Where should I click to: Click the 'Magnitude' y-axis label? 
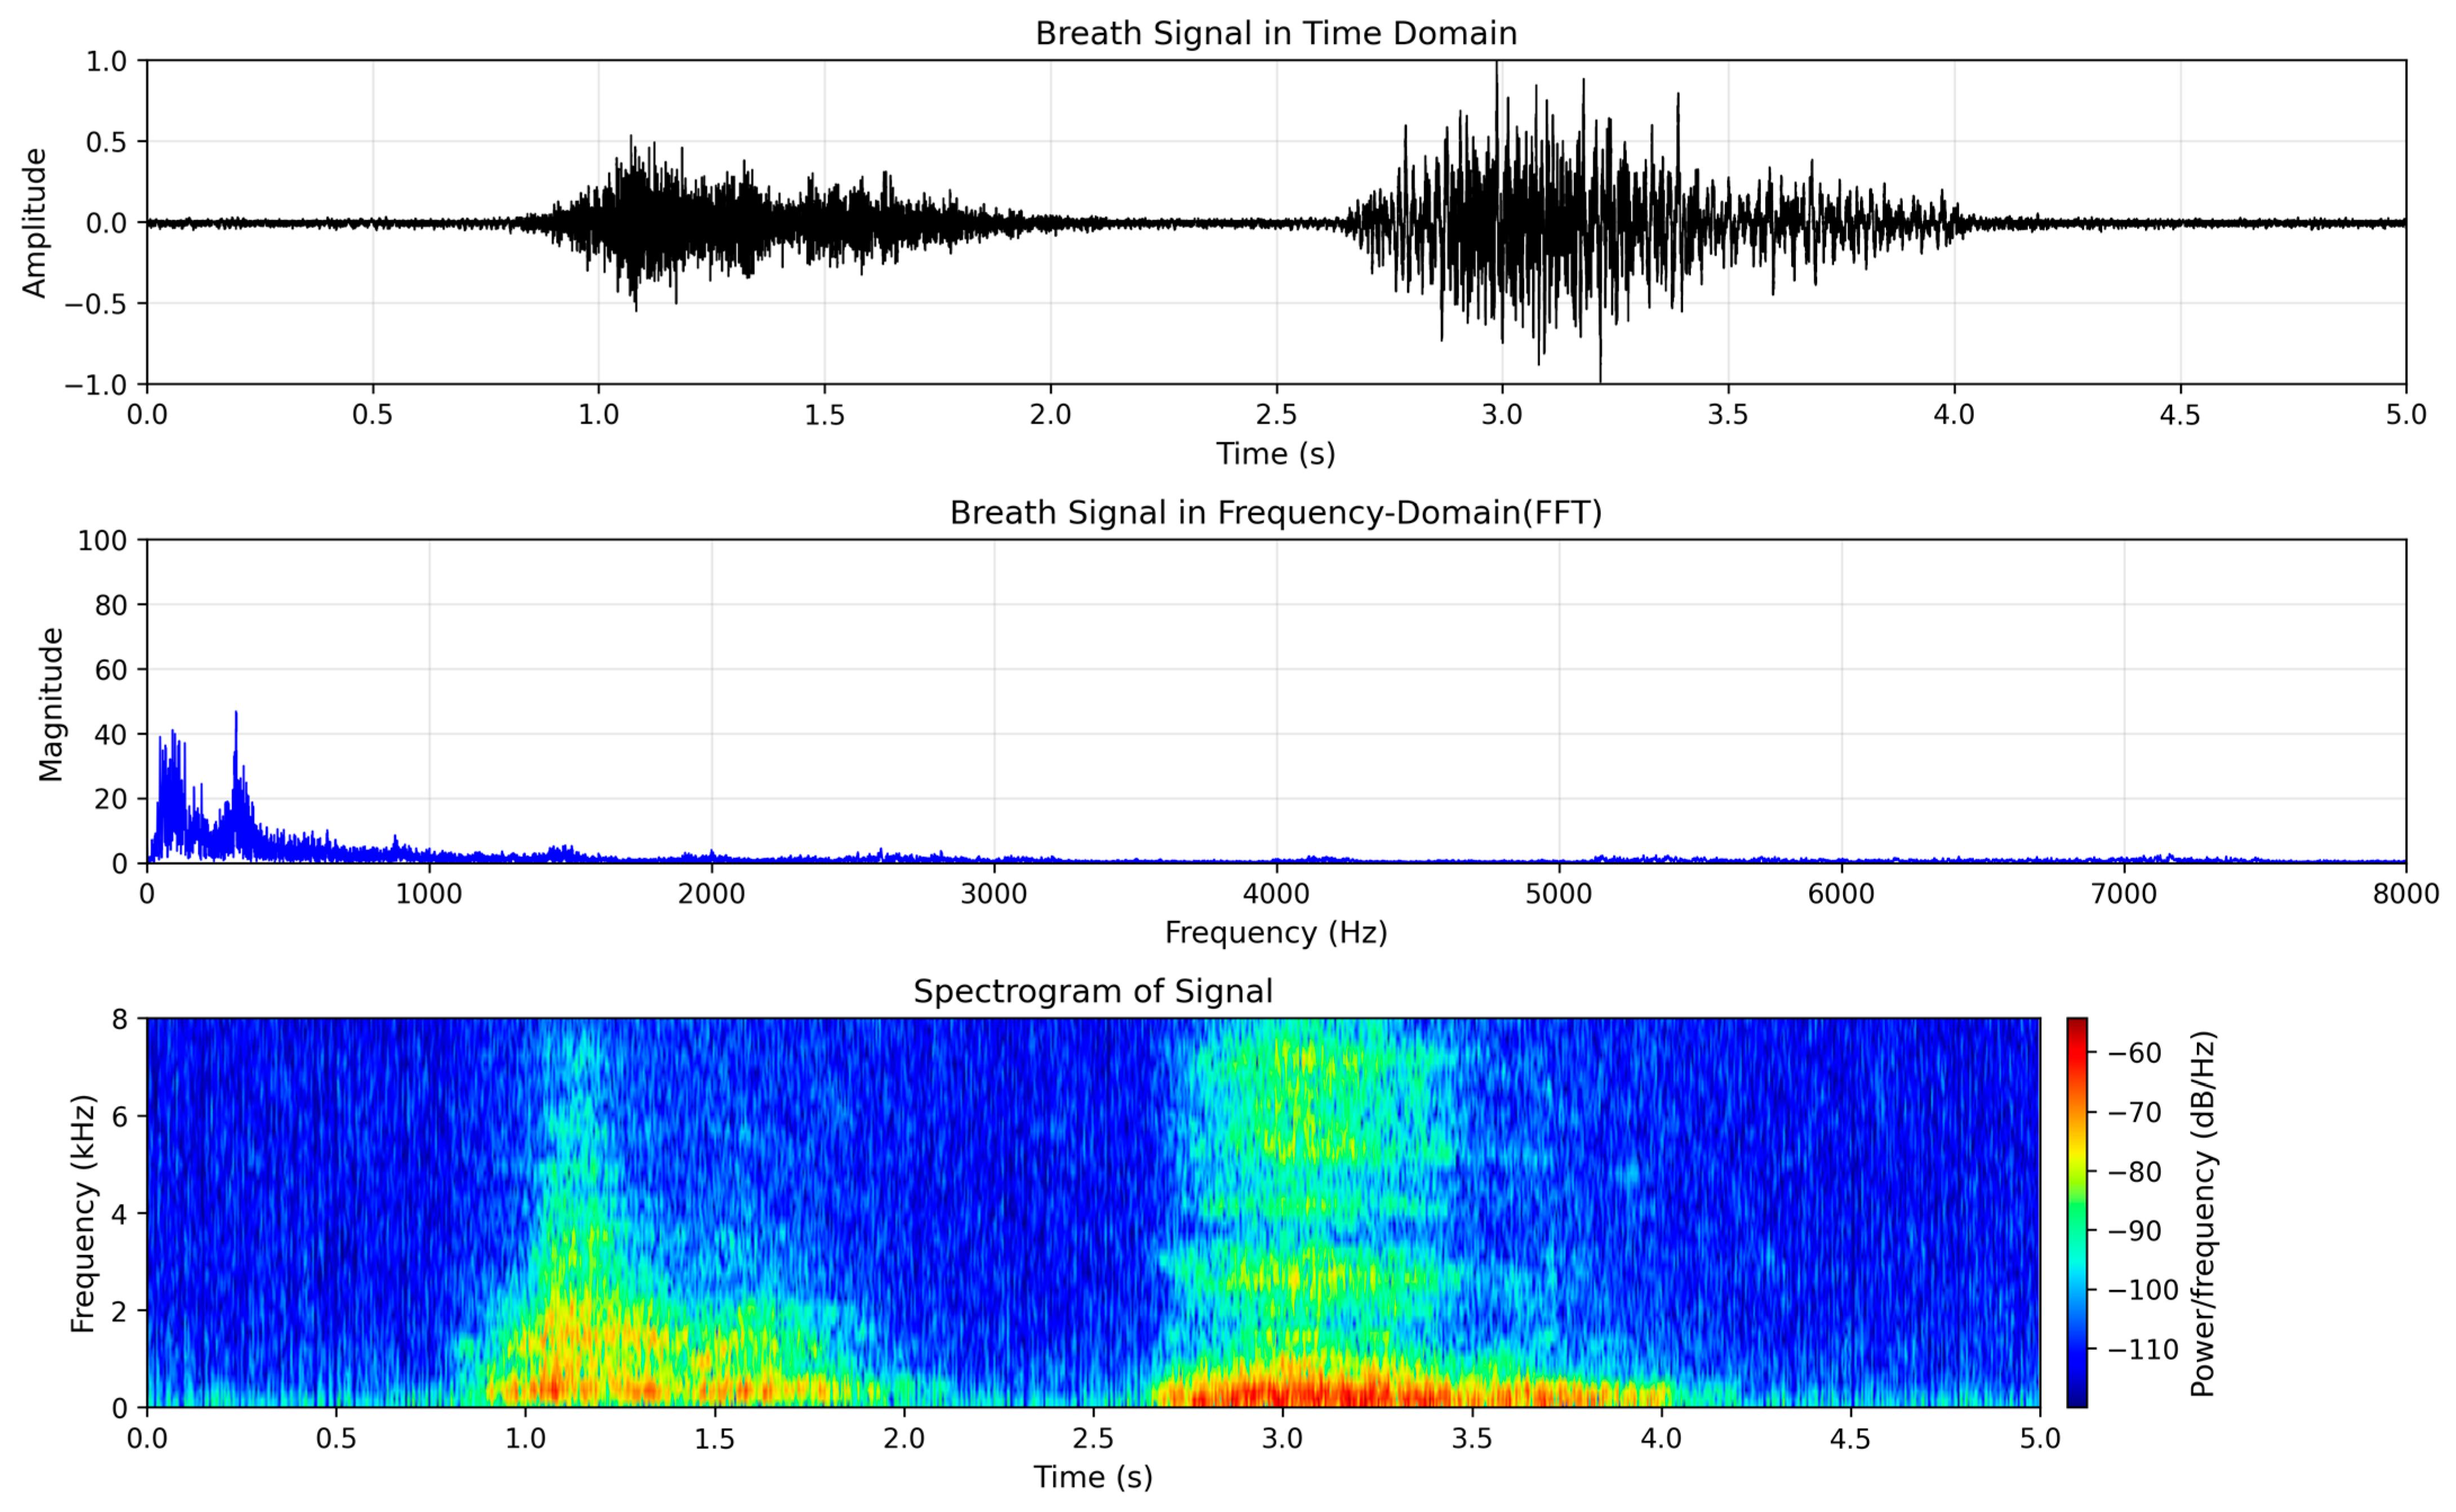[x=51, y=703]
